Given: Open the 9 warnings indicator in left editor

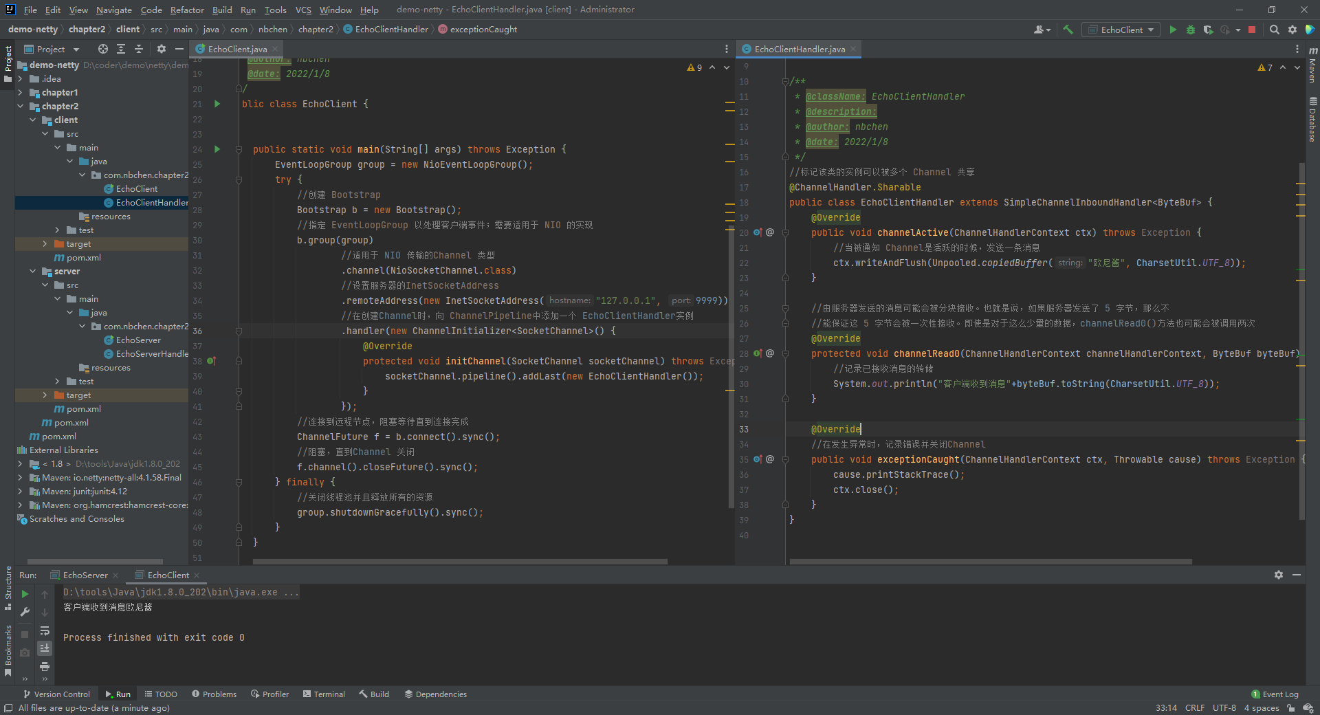Looking at the screenshot, I should [694, 67].
